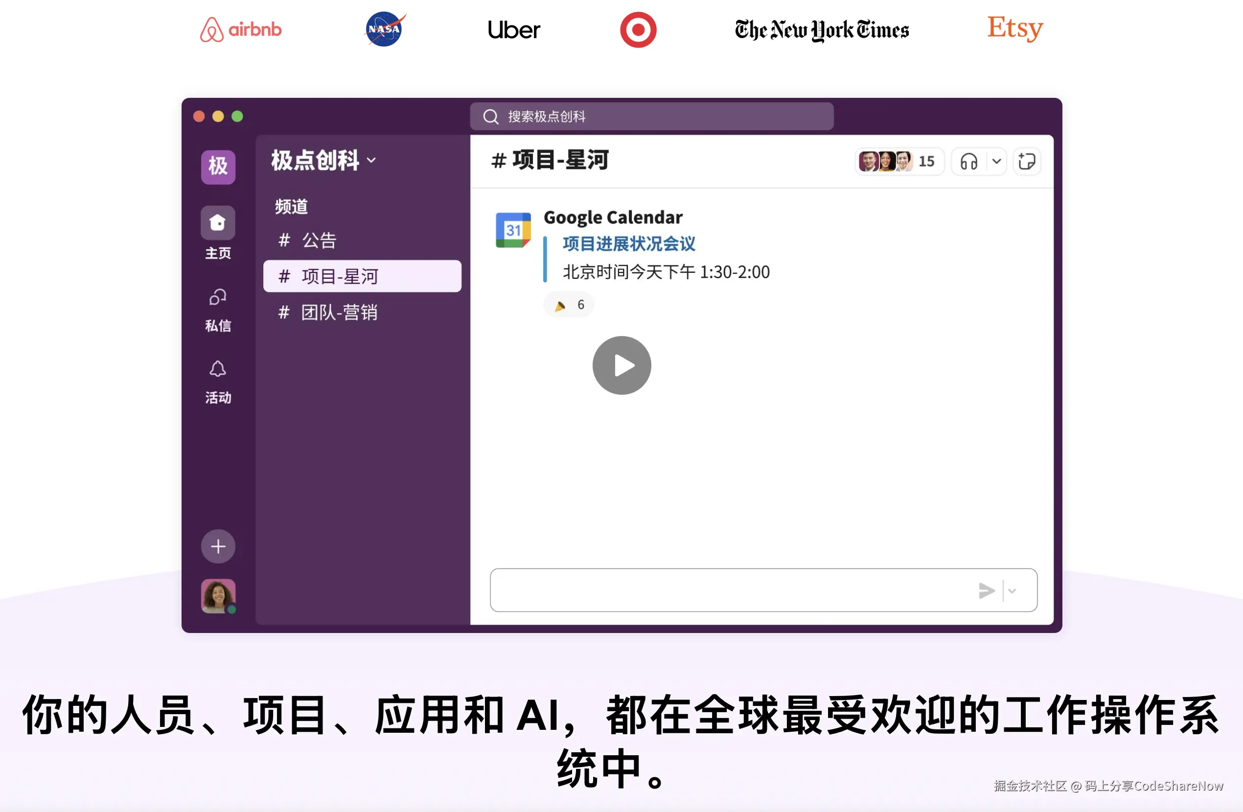Screen dimensions: 1243x812
Task: View the 15 channel members button
Action: click(898, 161)
